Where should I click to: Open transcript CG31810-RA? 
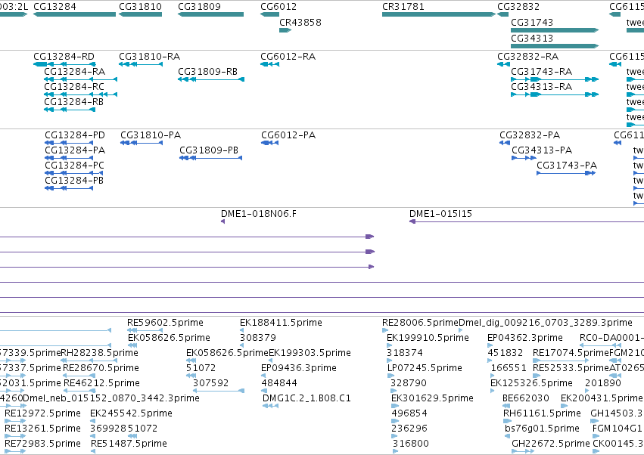(141, 64)
